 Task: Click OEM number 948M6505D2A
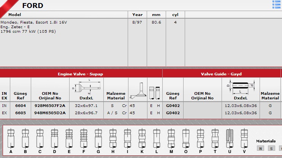(50, 113)
